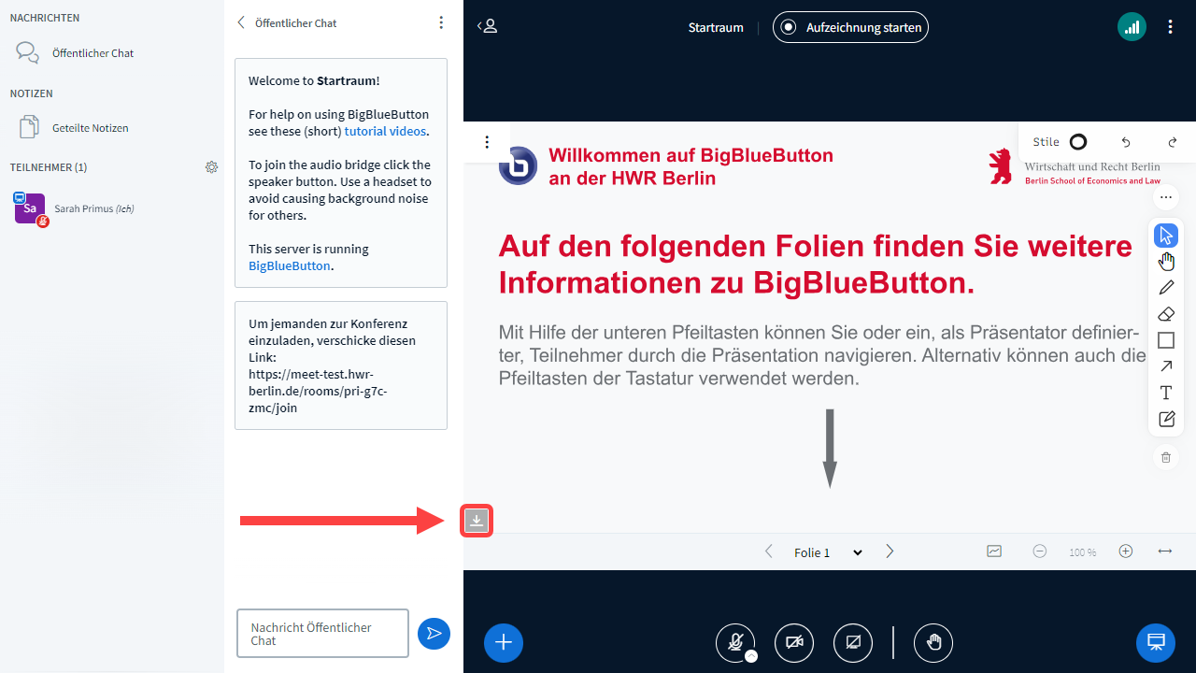This screenshot has width=1196, height=673.
Task: Click Aufzeichnung starten button
Action: pos(850,27)
